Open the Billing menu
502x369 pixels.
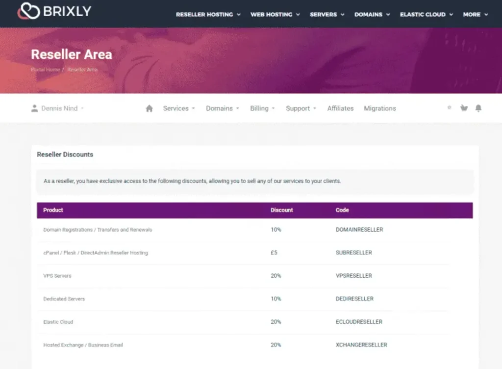262,108
